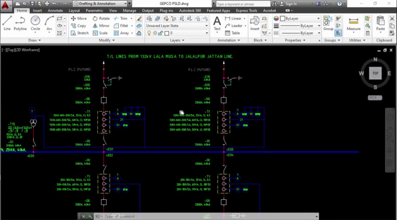The height and width of the screenshot is (220, 397).
Task: Add a Linear dimension
Action: pos(233,19)
